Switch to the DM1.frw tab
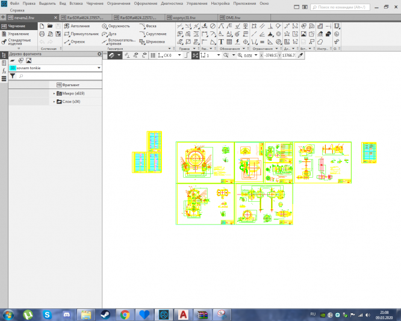 click(x=244, y=17)
